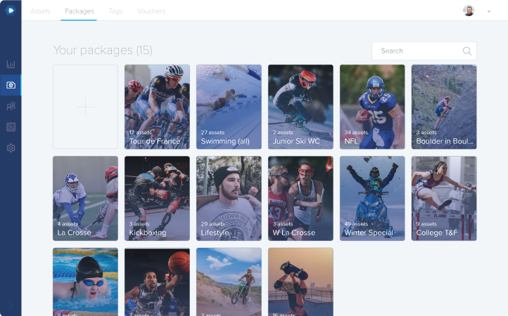This screenshot has width=508, height=316.
Task: Add a new package with plus card
Action: pyautogui.click(x=85, y=107)
